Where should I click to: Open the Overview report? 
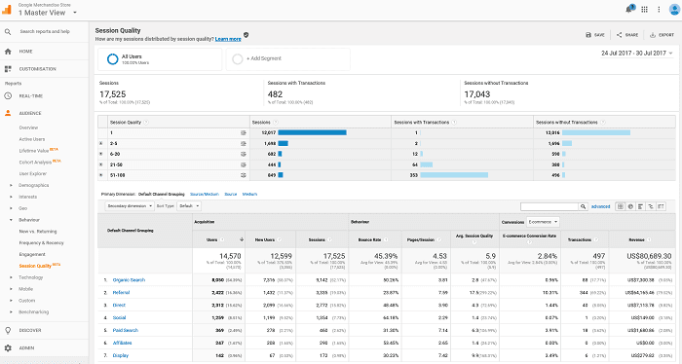click(28, 127)
